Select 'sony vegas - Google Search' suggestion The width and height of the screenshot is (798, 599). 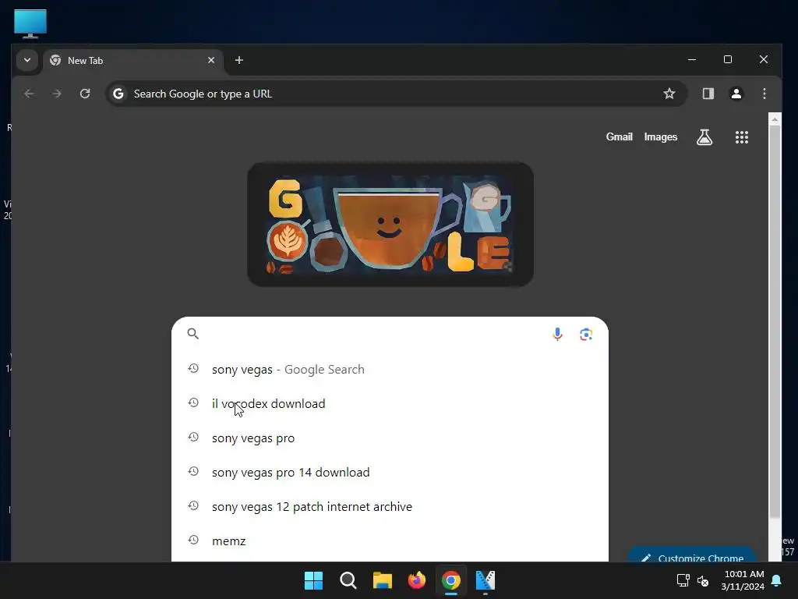tap(390, 369)
